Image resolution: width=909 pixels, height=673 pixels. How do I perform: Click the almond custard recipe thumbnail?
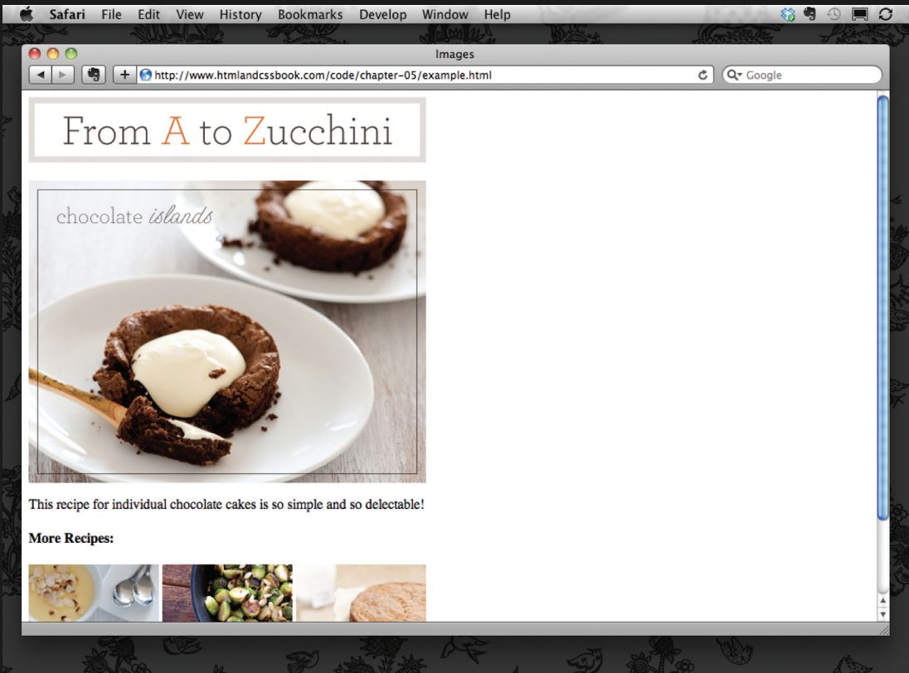click(94, 593)
